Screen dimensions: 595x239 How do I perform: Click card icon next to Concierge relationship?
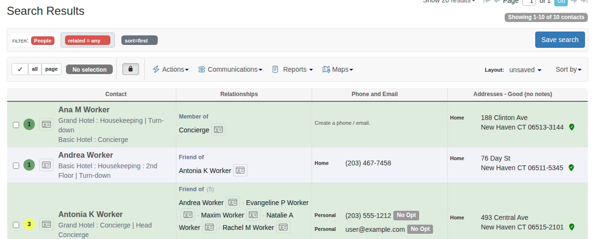(218, 130)
